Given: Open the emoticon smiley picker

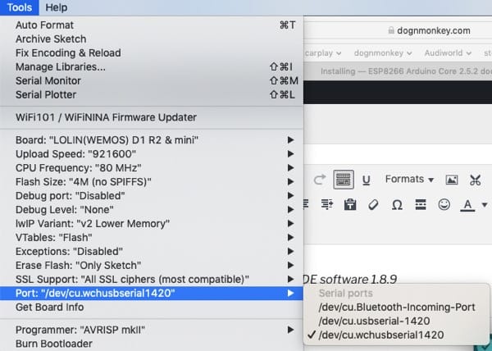Looking at the screenshot, I should pyautogui.click(x=444, y=203).
